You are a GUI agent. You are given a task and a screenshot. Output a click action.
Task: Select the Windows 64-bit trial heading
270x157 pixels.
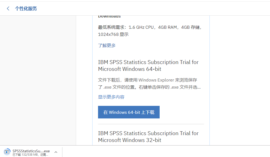pyautogui.click(x=148, y=66)
